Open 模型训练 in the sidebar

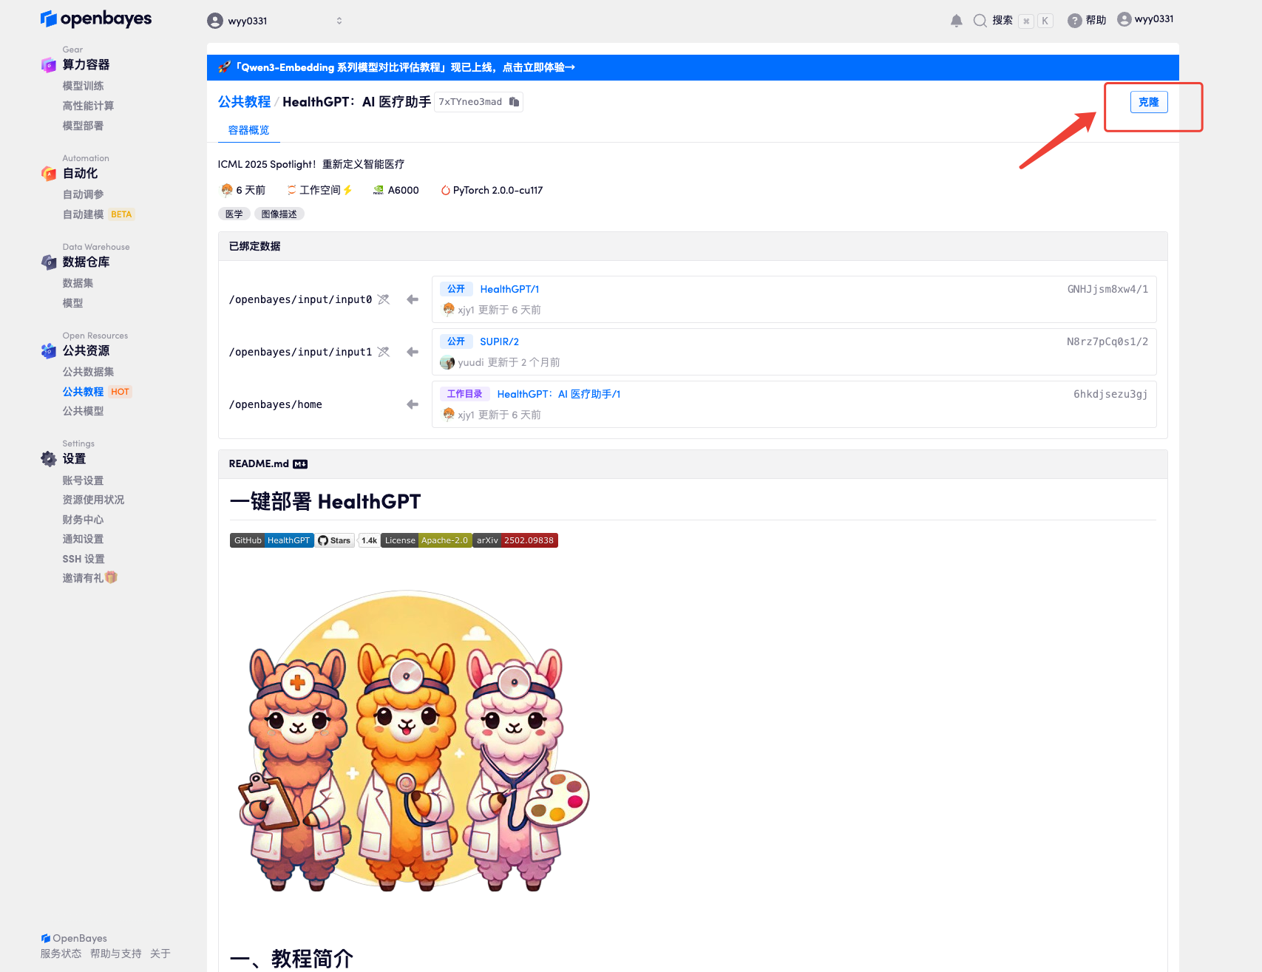(x=83, y=86)
